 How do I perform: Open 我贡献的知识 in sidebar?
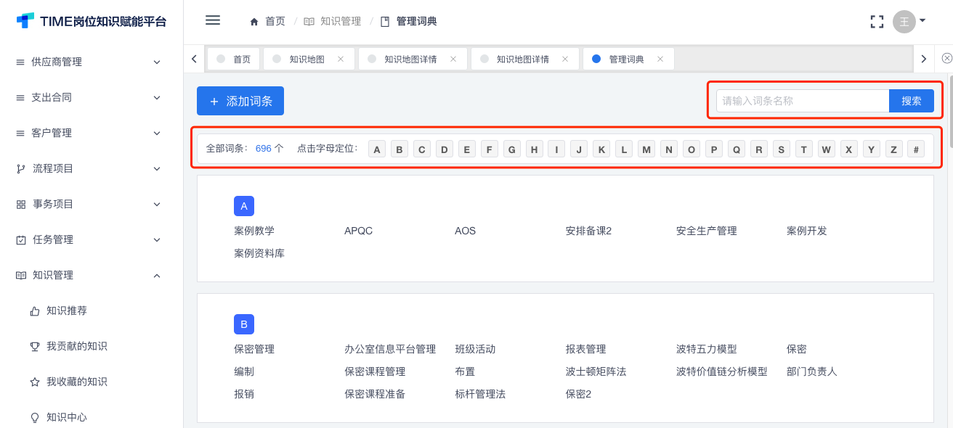(77, 346)
